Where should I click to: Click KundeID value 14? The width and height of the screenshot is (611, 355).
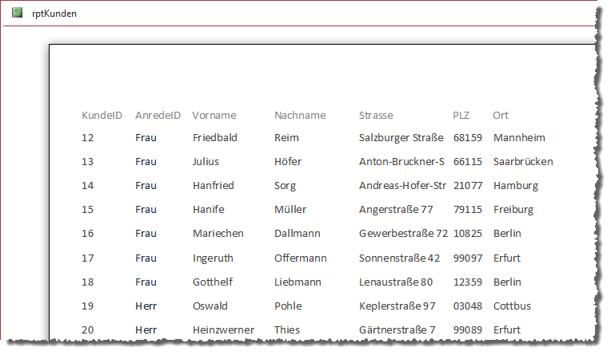88,186
